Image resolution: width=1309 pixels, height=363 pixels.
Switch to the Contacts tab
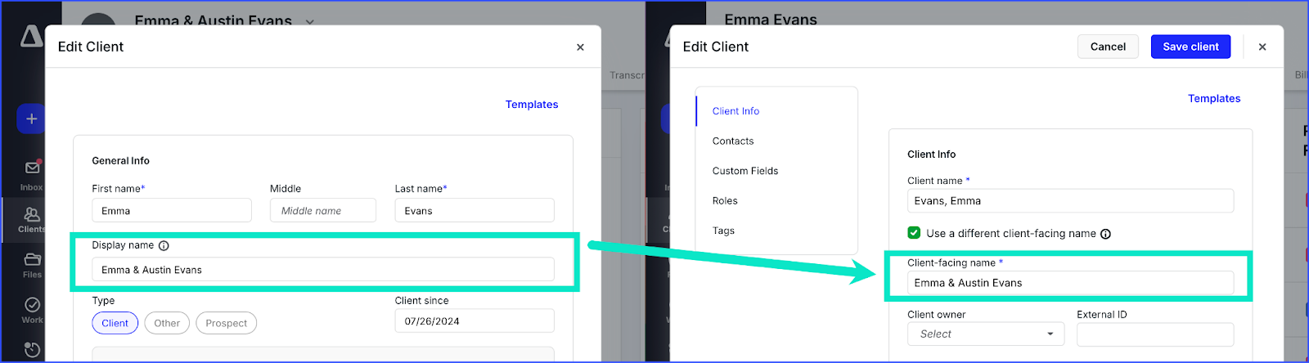tap(733, 141)
